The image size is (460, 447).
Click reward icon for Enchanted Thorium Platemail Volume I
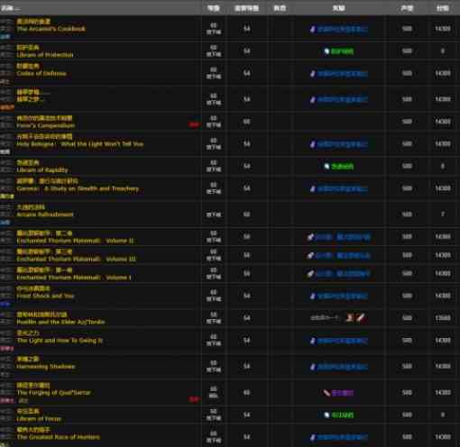point(310,274)
